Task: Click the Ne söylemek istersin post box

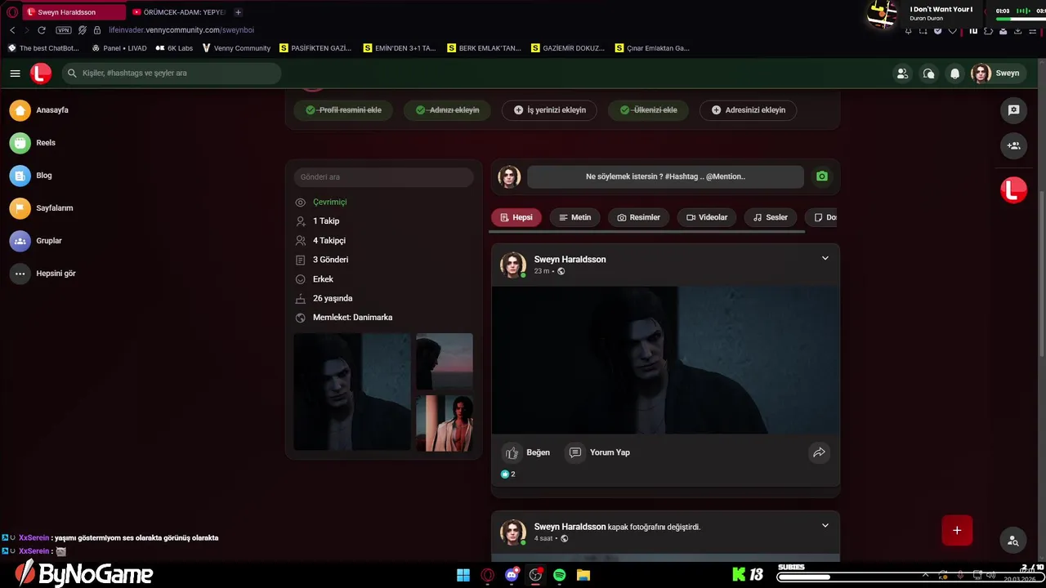Action: click(665, 176)
